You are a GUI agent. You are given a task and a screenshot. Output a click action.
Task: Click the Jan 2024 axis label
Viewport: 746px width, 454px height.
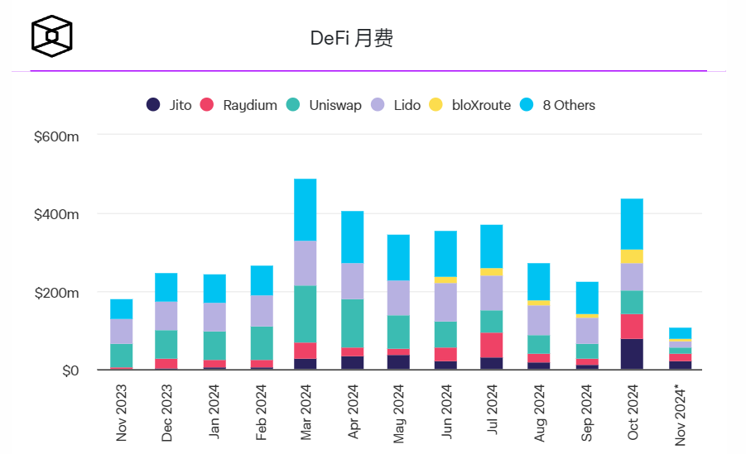pyautogui.click(x=214, y=412)
